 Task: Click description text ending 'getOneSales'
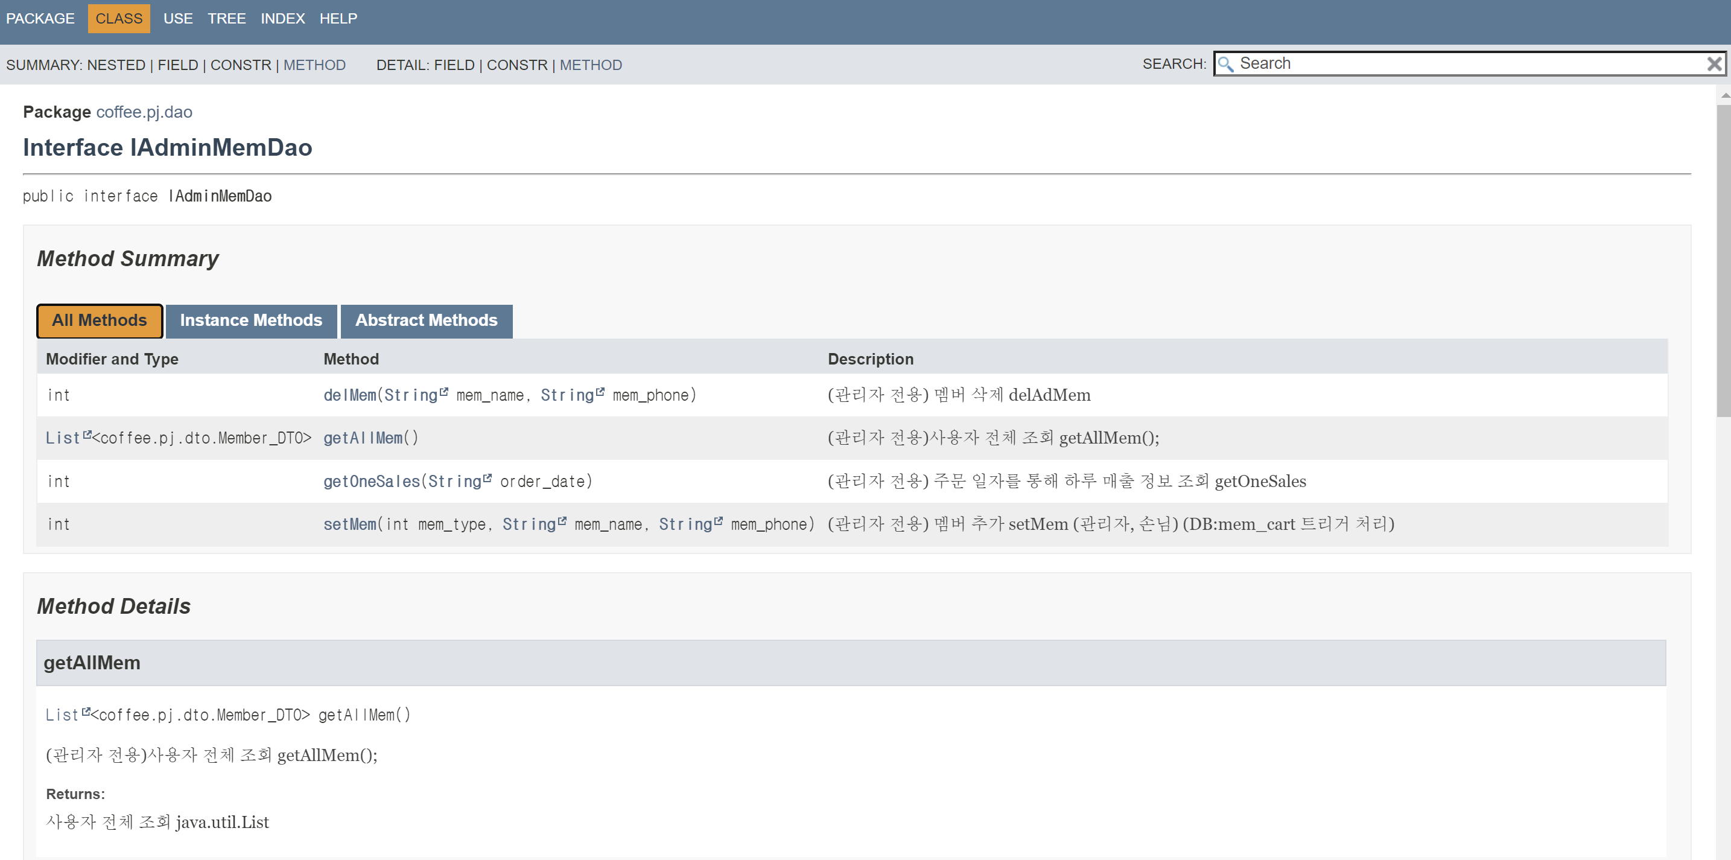coord(1067,482)
